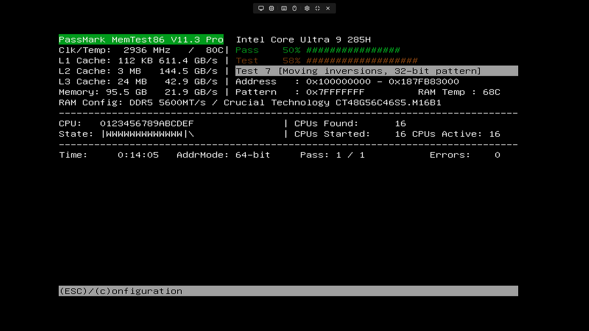589x331 pixels.
Task: Click the PassMark MemTest86 V11.3 Pro title
Action: 141,40
